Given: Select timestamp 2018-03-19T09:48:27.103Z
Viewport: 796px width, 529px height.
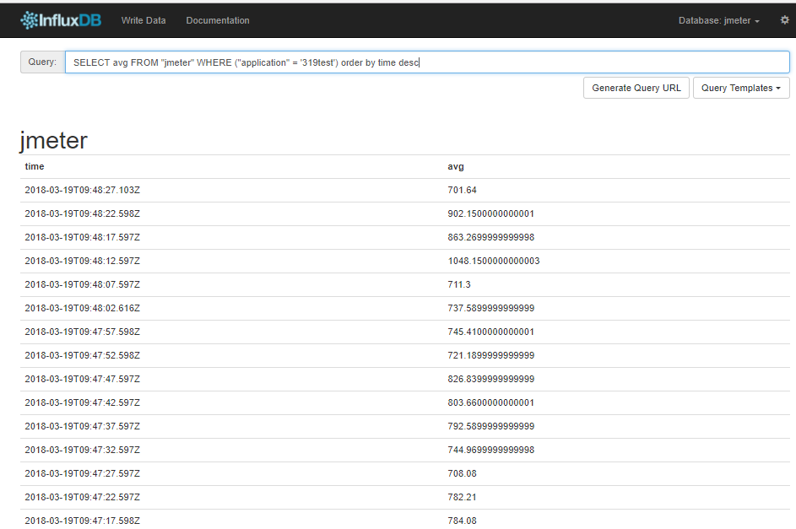Looking at the screenshot, I should pyautogui.click(x=82, y=190).
